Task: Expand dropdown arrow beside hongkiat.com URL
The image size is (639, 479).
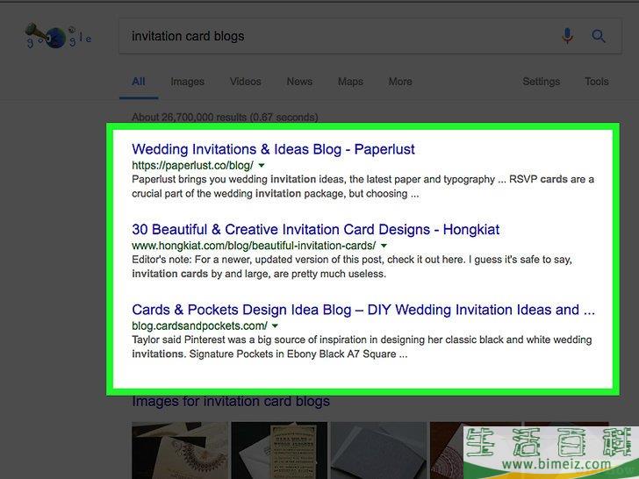Action: tap(384, 246)
